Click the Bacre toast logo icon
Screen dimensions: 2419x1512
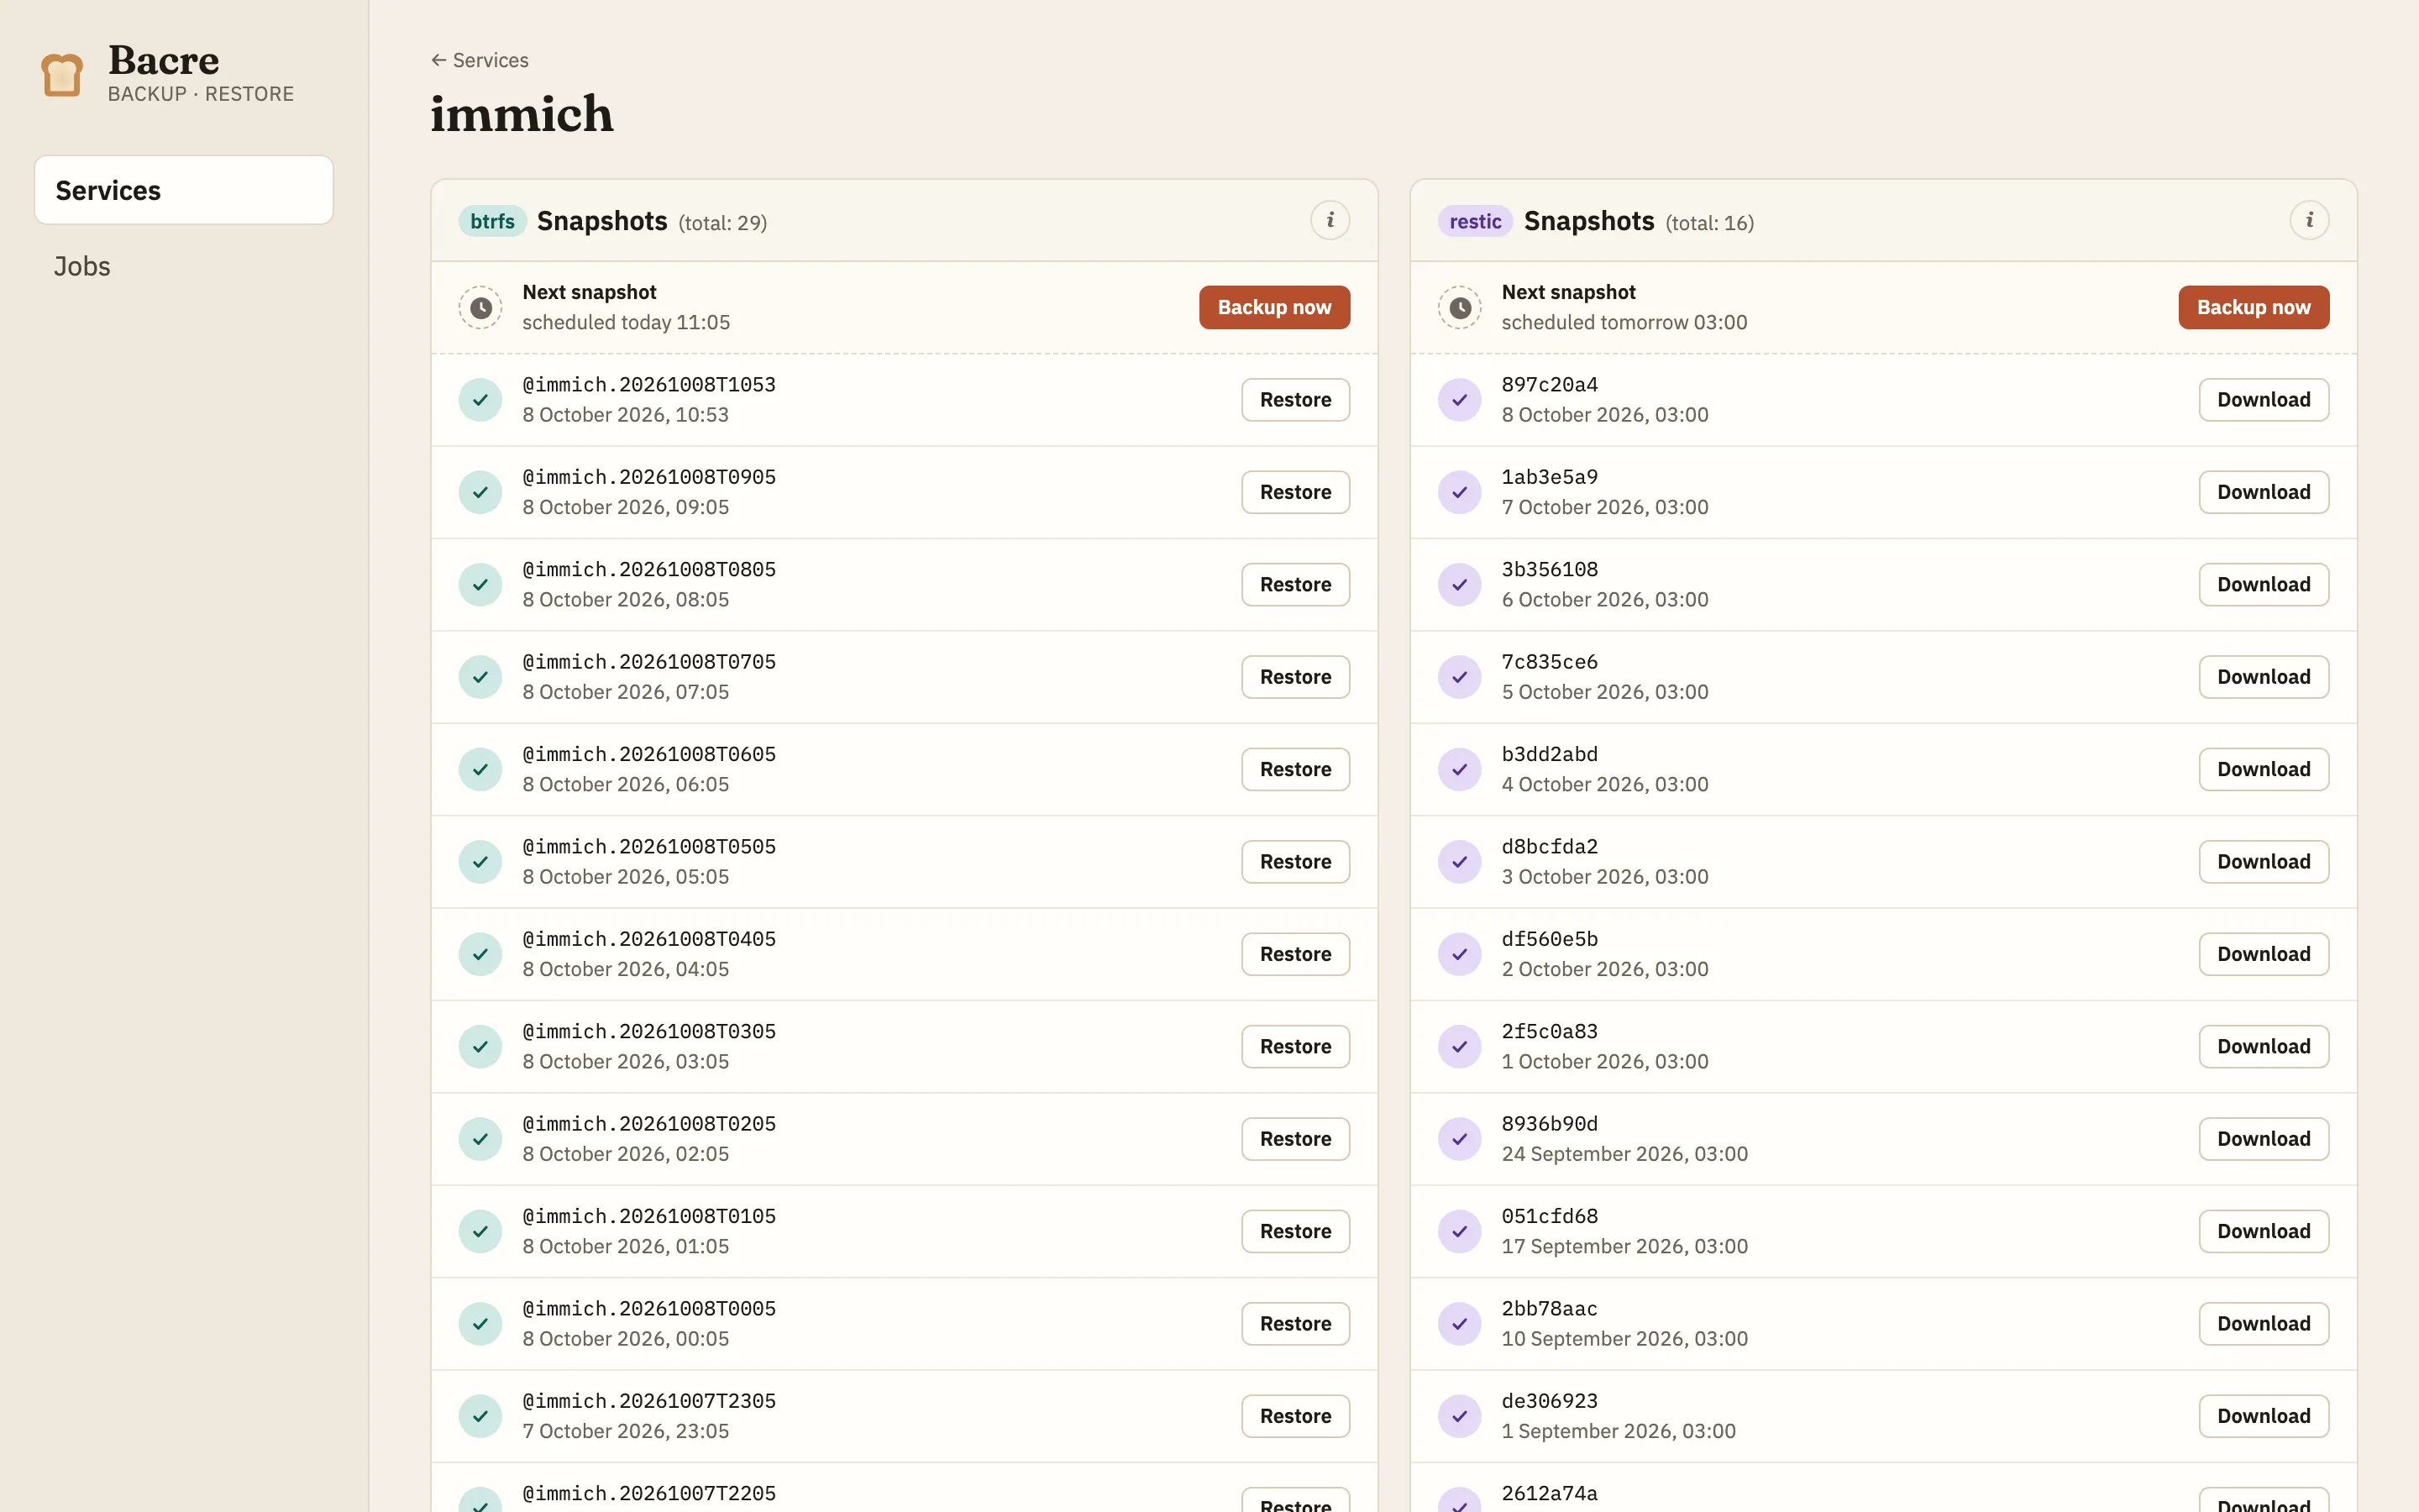tap(62, 75)
